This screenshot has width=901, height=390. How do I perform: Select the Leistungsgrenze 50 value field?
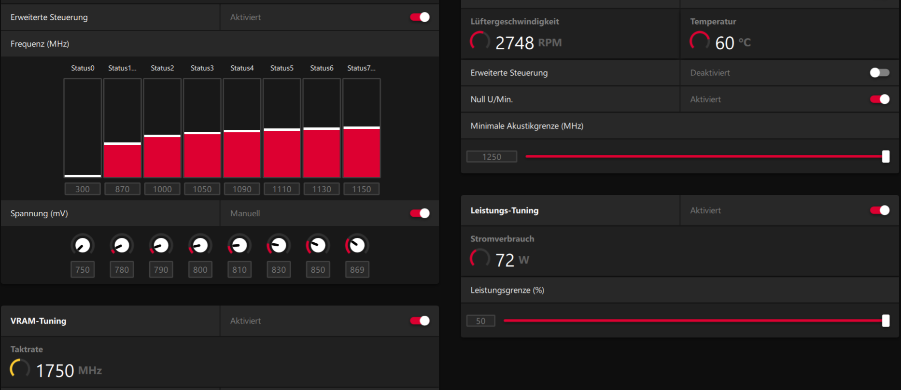480,321
